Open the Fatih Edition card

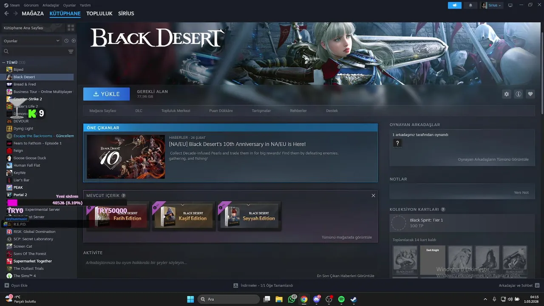pyautogui.click(x=117, y=216)
